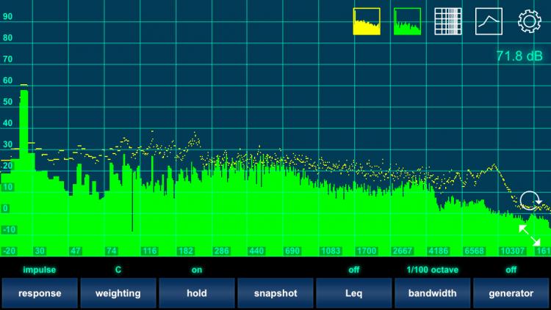Viewport: 551px width, 310px height.
Task: Open the settings gear
Action: (x=530, y=21)
